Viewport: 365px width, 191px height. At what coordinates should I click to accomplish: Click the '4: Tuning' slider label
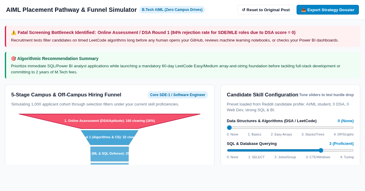tap(347, 157)
